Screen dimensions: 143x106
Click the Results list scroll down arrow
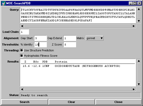(x=139, y=84)
